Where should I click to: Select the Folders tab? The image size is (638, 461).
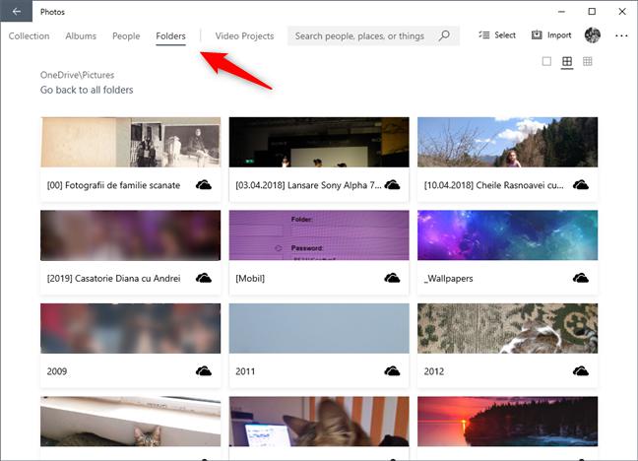click(x=170, y=35)
